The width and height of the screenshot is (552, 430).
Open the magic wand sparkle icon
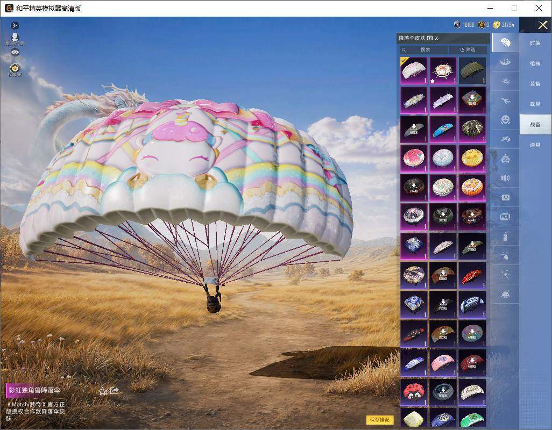pos(506,275)
